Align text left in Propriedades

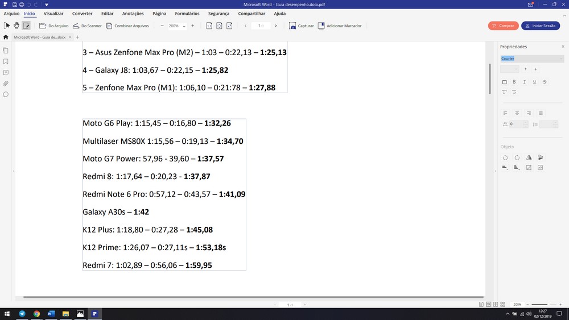[x=505, y=113]
